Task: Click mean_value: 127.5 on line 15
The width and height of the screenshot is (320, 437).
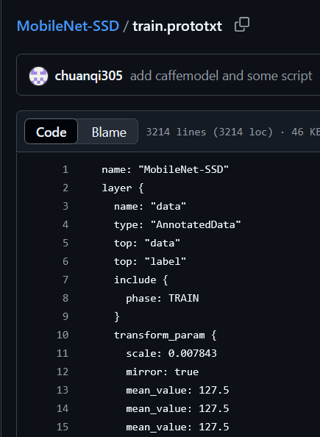Action: point(177,427)
